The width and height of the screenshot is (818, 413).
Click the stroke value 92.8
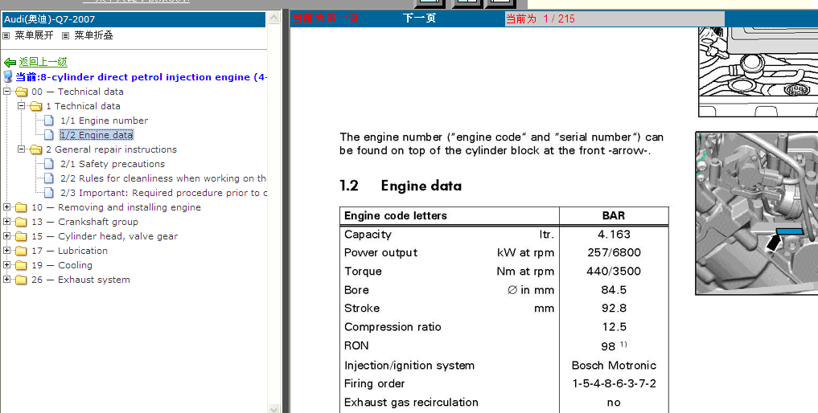(614, 309)
